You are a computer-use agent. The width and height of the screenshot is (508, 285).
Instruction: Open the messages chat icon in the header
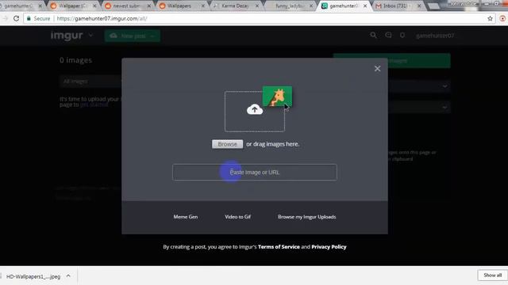pos(388,35)
